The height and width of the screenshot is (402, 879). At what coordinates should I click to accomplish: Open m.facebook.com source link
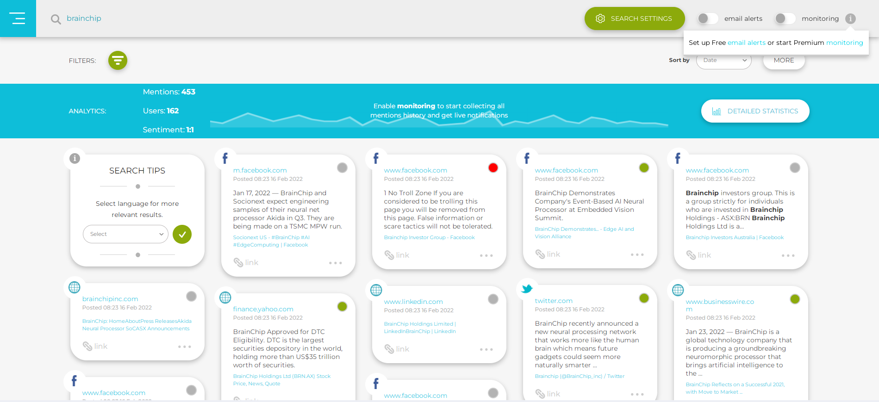tap(260, 170)
